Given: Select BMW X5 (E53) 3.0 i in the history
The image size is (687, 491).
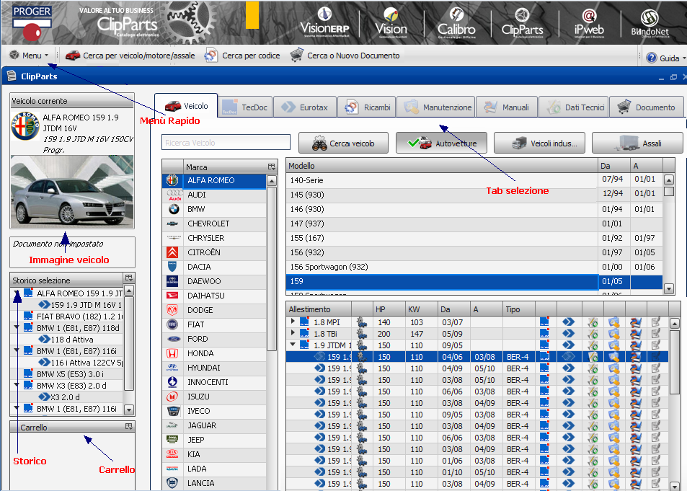Looking at the screenshot, I should tap(73, 374).
